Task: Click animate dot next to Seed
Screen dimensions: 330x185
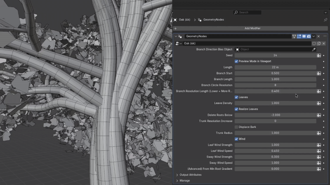Action: point(324,55)
